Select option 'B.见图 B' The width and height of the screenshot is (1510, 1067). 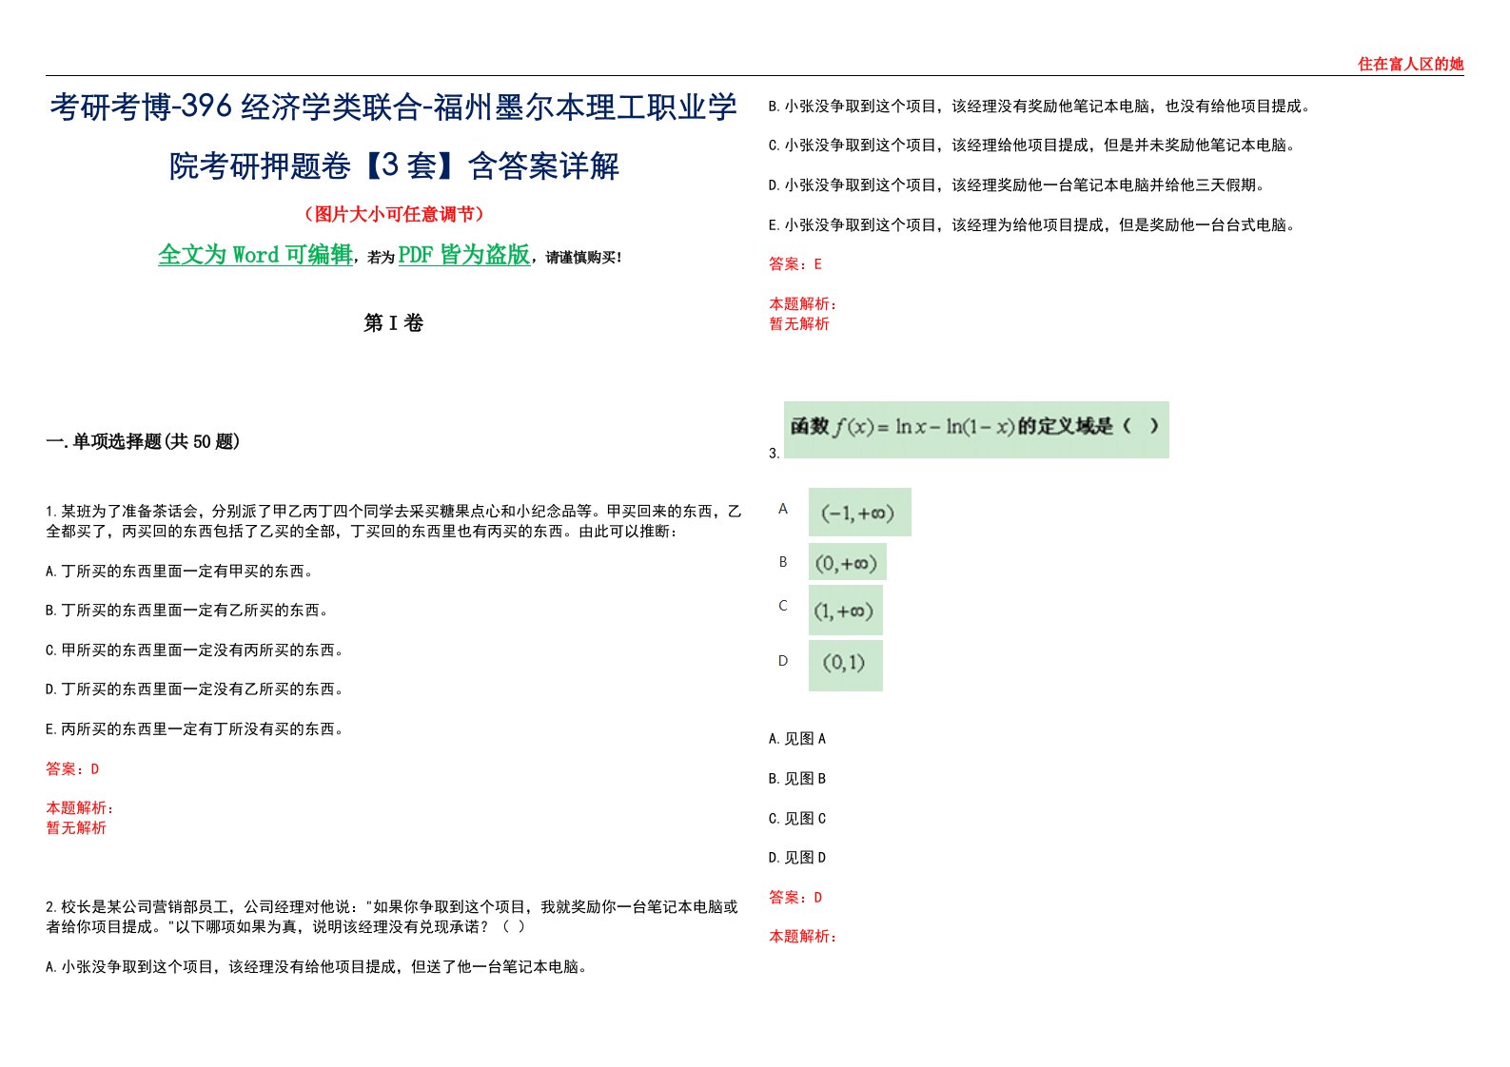tap(797, 779)
